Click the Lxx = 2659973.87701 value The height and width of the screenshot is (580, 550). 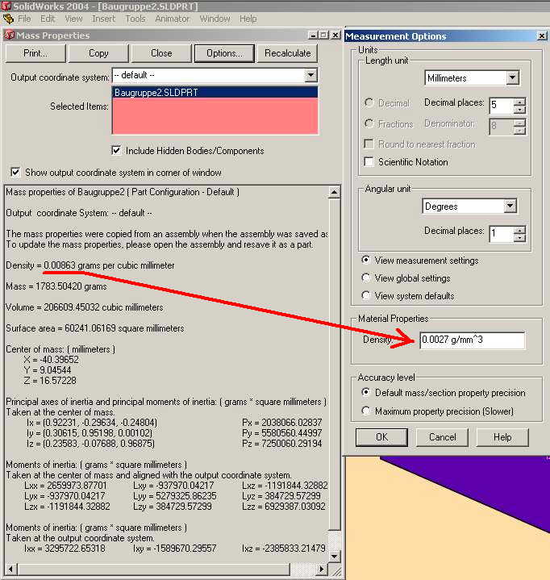coord(65,486)
